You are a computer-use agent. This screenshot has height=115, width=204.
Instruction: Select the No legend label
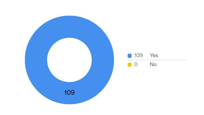[153, 64]
